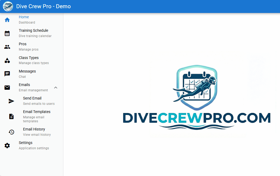Go to the Pros menu item

click(32, 47)
